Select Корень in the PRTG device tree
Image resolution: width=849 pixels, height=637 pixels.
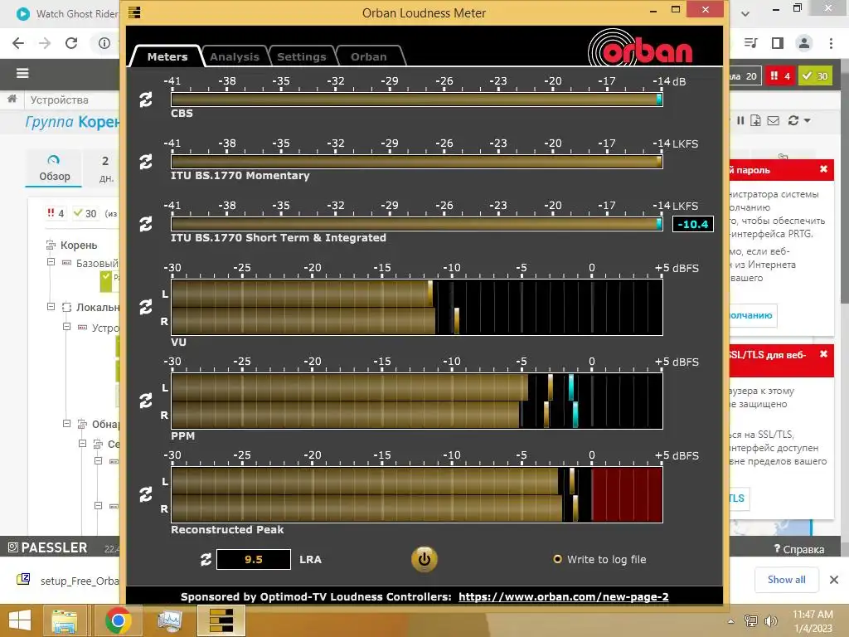[x=79, y=246]
